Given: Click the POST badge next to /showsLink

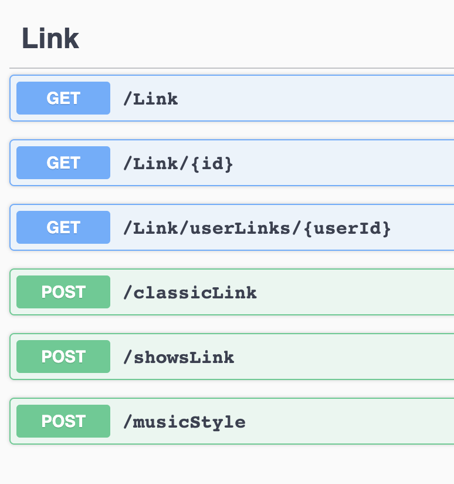Looking at the screenshot, I should (63, 357).
